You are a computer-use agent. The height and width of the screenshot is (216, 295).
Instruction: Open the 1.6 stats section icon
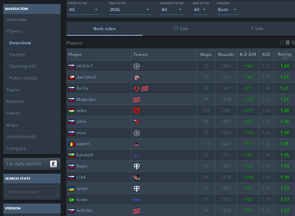point(53,164)
